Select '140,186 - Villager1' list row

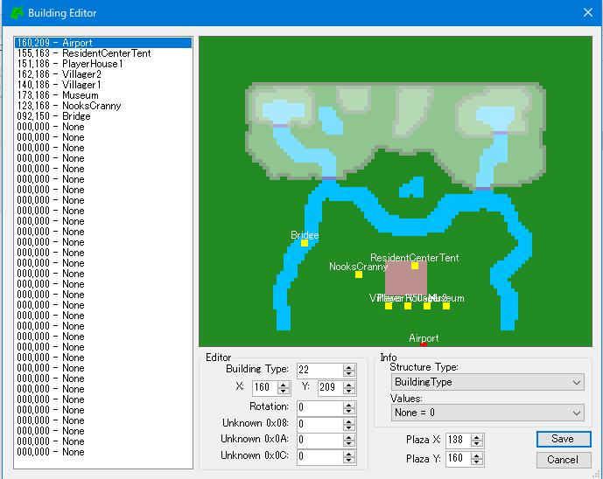tap(103, 85)
